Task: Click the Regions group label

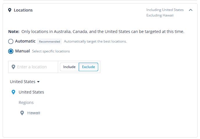Action: [26, 103]
